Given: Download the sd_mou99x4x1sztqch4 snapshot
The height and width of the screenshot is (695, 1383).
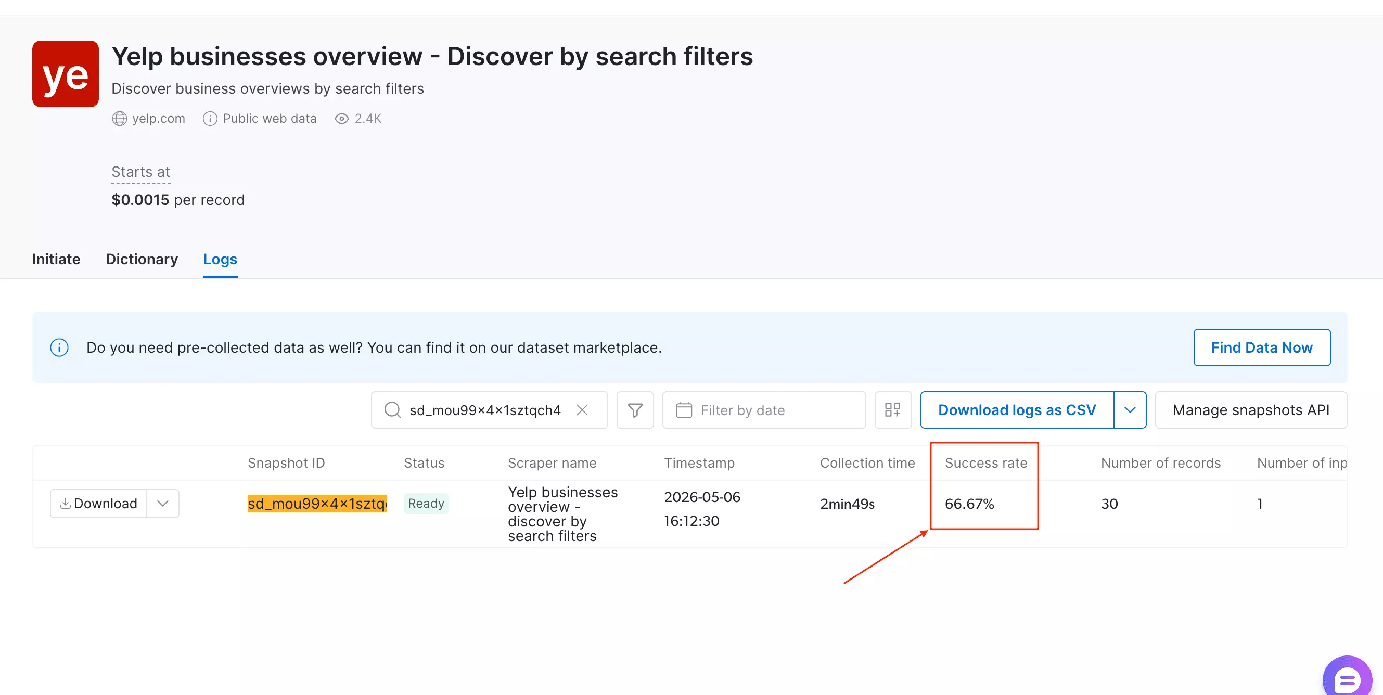Looking at the screenshot, I should (98, 504).
